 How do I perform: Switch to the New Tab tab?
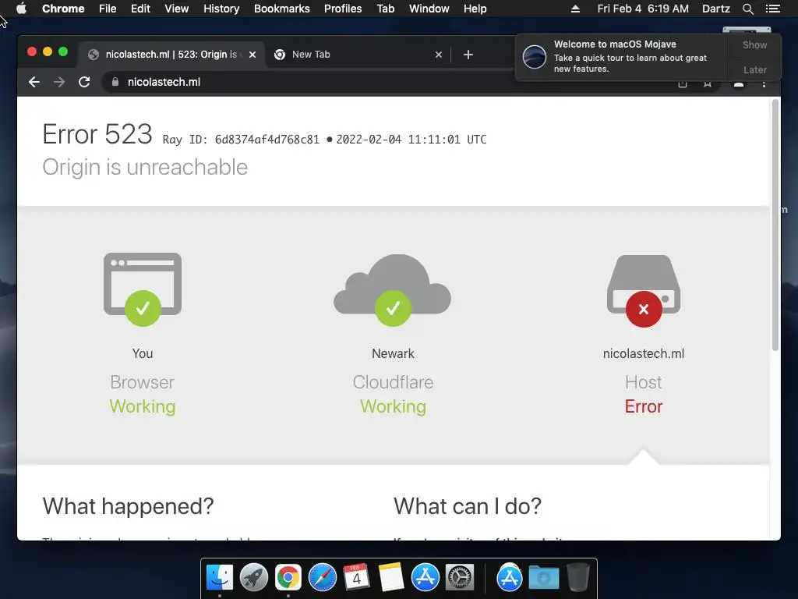(358, 55)
